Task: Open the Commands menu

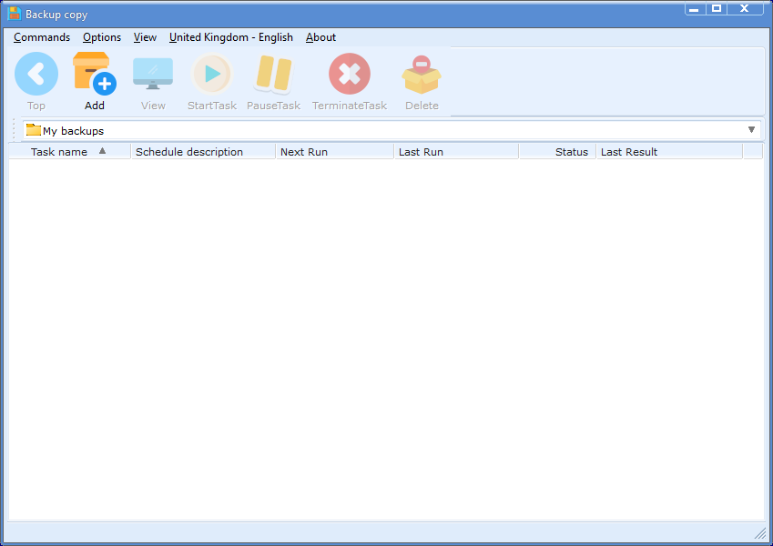Action: (x=42, y=37)
